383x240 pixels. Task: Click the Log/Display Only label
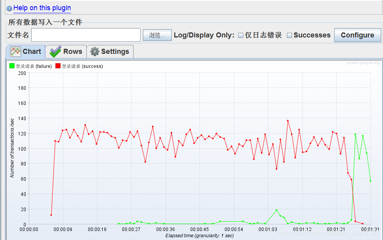pyautogui.click(x=204, y=35)
